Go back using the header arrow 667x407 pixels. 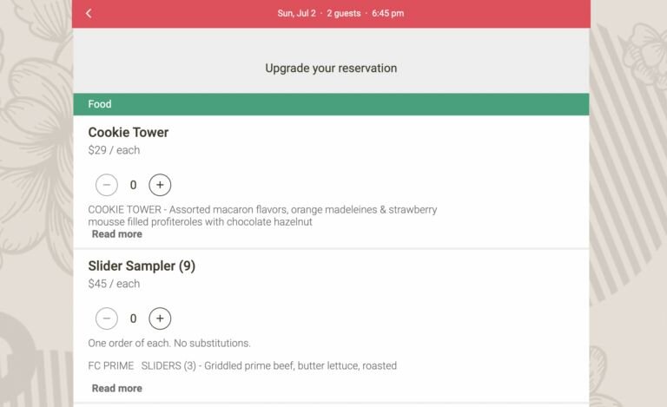point(89,13)
